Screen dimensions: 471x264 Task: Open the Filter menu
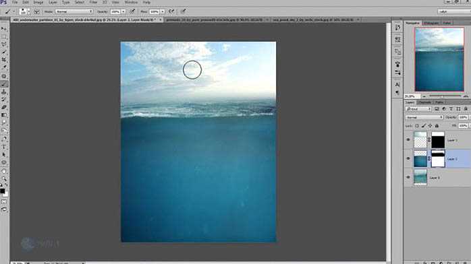(x=93, y=3)
